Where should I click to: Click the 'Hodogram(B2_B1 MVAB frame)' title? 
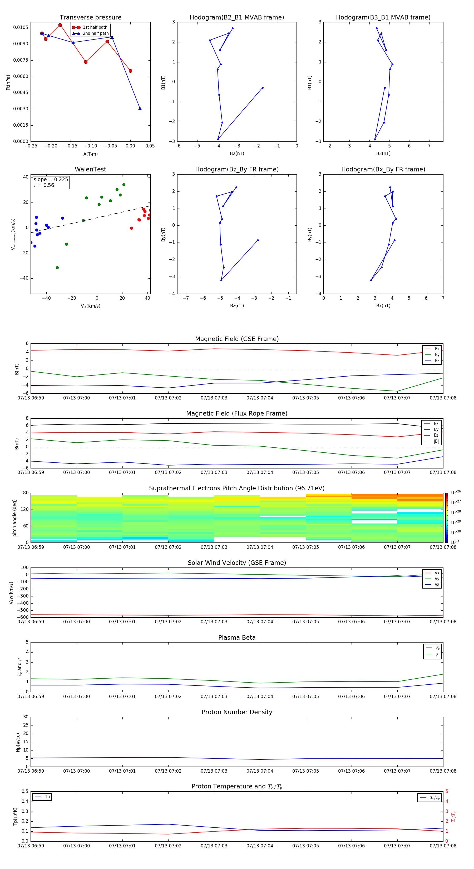pos(237,18)
